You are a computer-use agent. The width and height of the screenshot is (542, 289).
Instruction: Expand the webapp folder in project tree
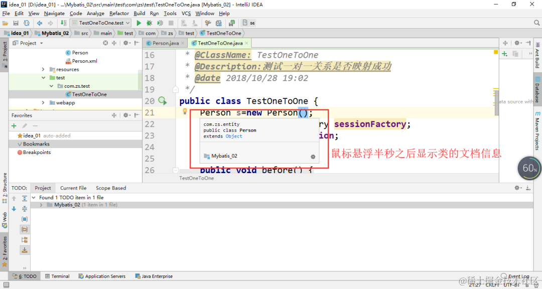tap(43, 103)
